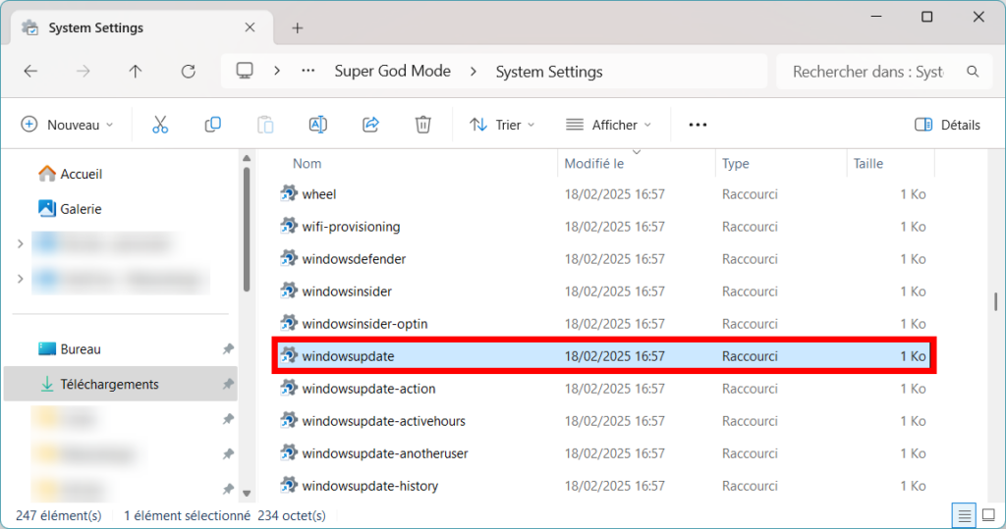Sort by Modifié le column header
The image size is (1006, 529).
[x=594, y=164]
